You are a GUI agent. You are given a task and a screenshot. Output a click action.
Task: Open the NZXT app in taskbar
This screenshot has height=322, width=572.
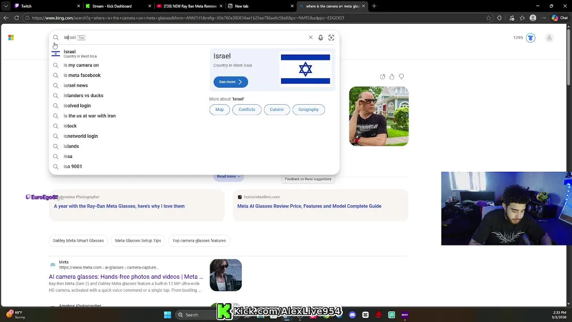pos(404,315)
